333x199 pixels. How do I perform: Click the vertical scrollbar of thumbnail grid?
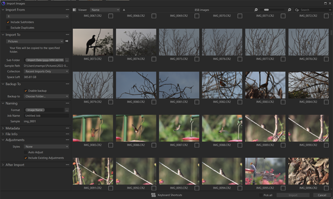[331, 33]
